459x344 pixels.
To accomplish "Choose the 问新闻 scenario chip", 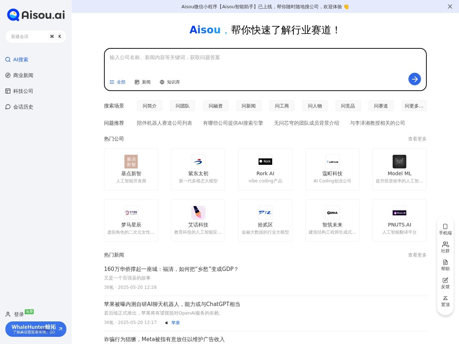I will coord(249,106).
